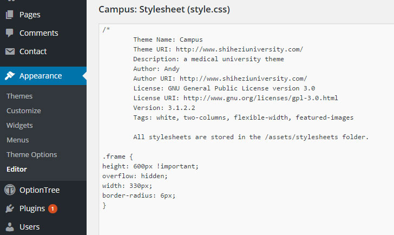Select the Appearance menu item
The image size is (394, 235).
[x=43, y=76]
